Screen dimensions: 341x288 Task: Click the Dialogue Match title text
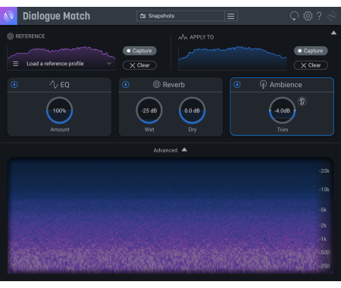coord(56,16)
